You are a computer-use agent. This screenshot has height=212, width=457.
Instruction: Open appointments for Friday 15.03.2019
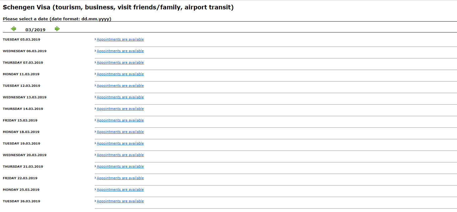(120, 120)
